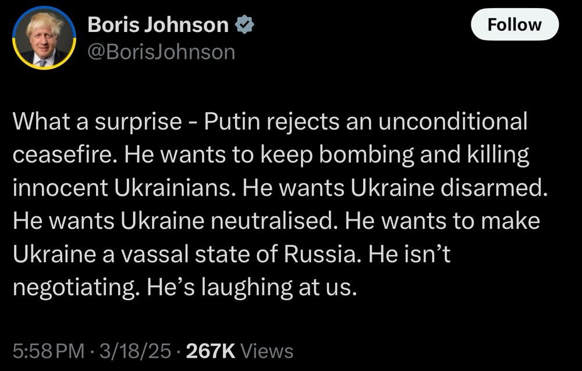This screenshot has height=371, width=582.
Task: Click the Views label beside 267K
Action: [267, 351]
